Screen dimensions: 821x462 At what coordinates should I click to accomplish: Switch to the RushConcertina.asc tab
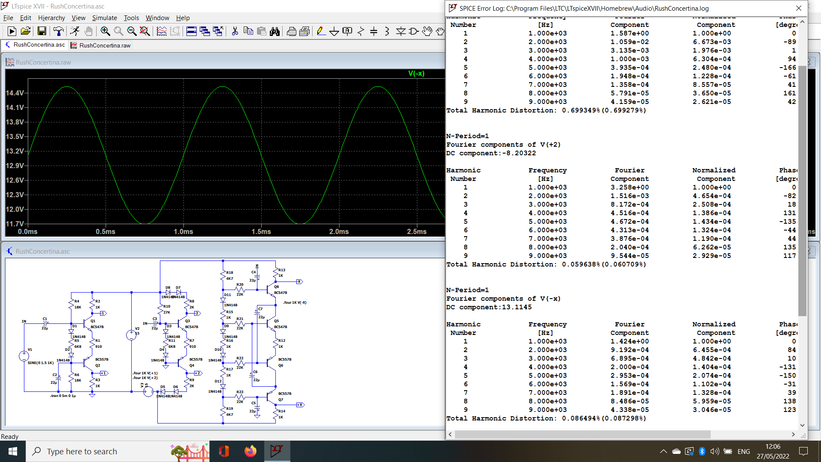[35, 45]
